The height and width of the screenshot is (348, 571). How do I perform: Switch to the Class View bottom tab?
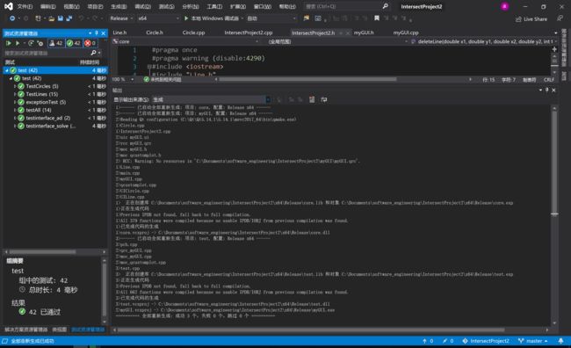pos(60,330)
